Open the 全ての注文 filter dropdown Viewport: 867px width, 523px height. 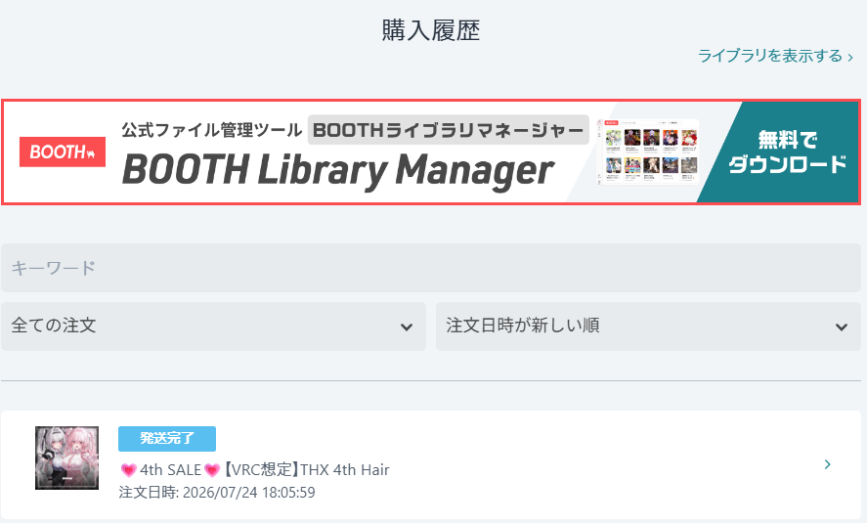[x=213, y=327]
